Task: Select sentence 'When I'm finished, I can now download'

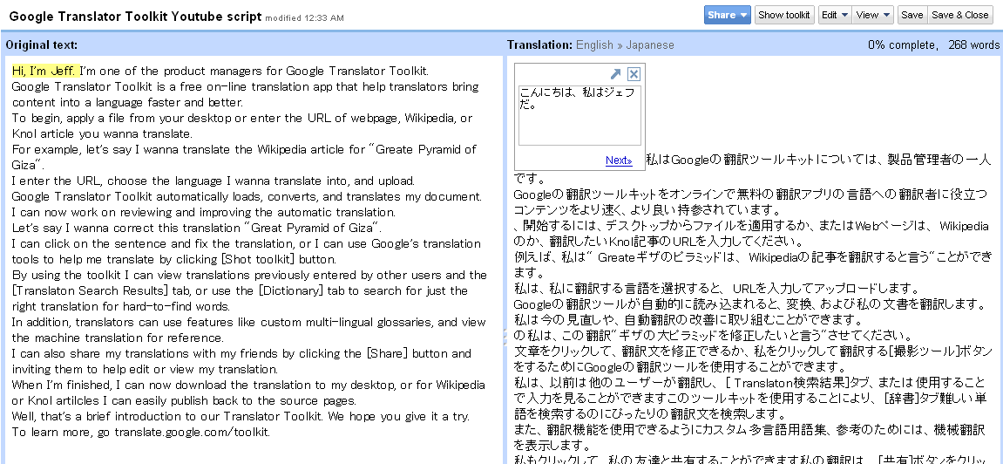Action: pos(248,392)
